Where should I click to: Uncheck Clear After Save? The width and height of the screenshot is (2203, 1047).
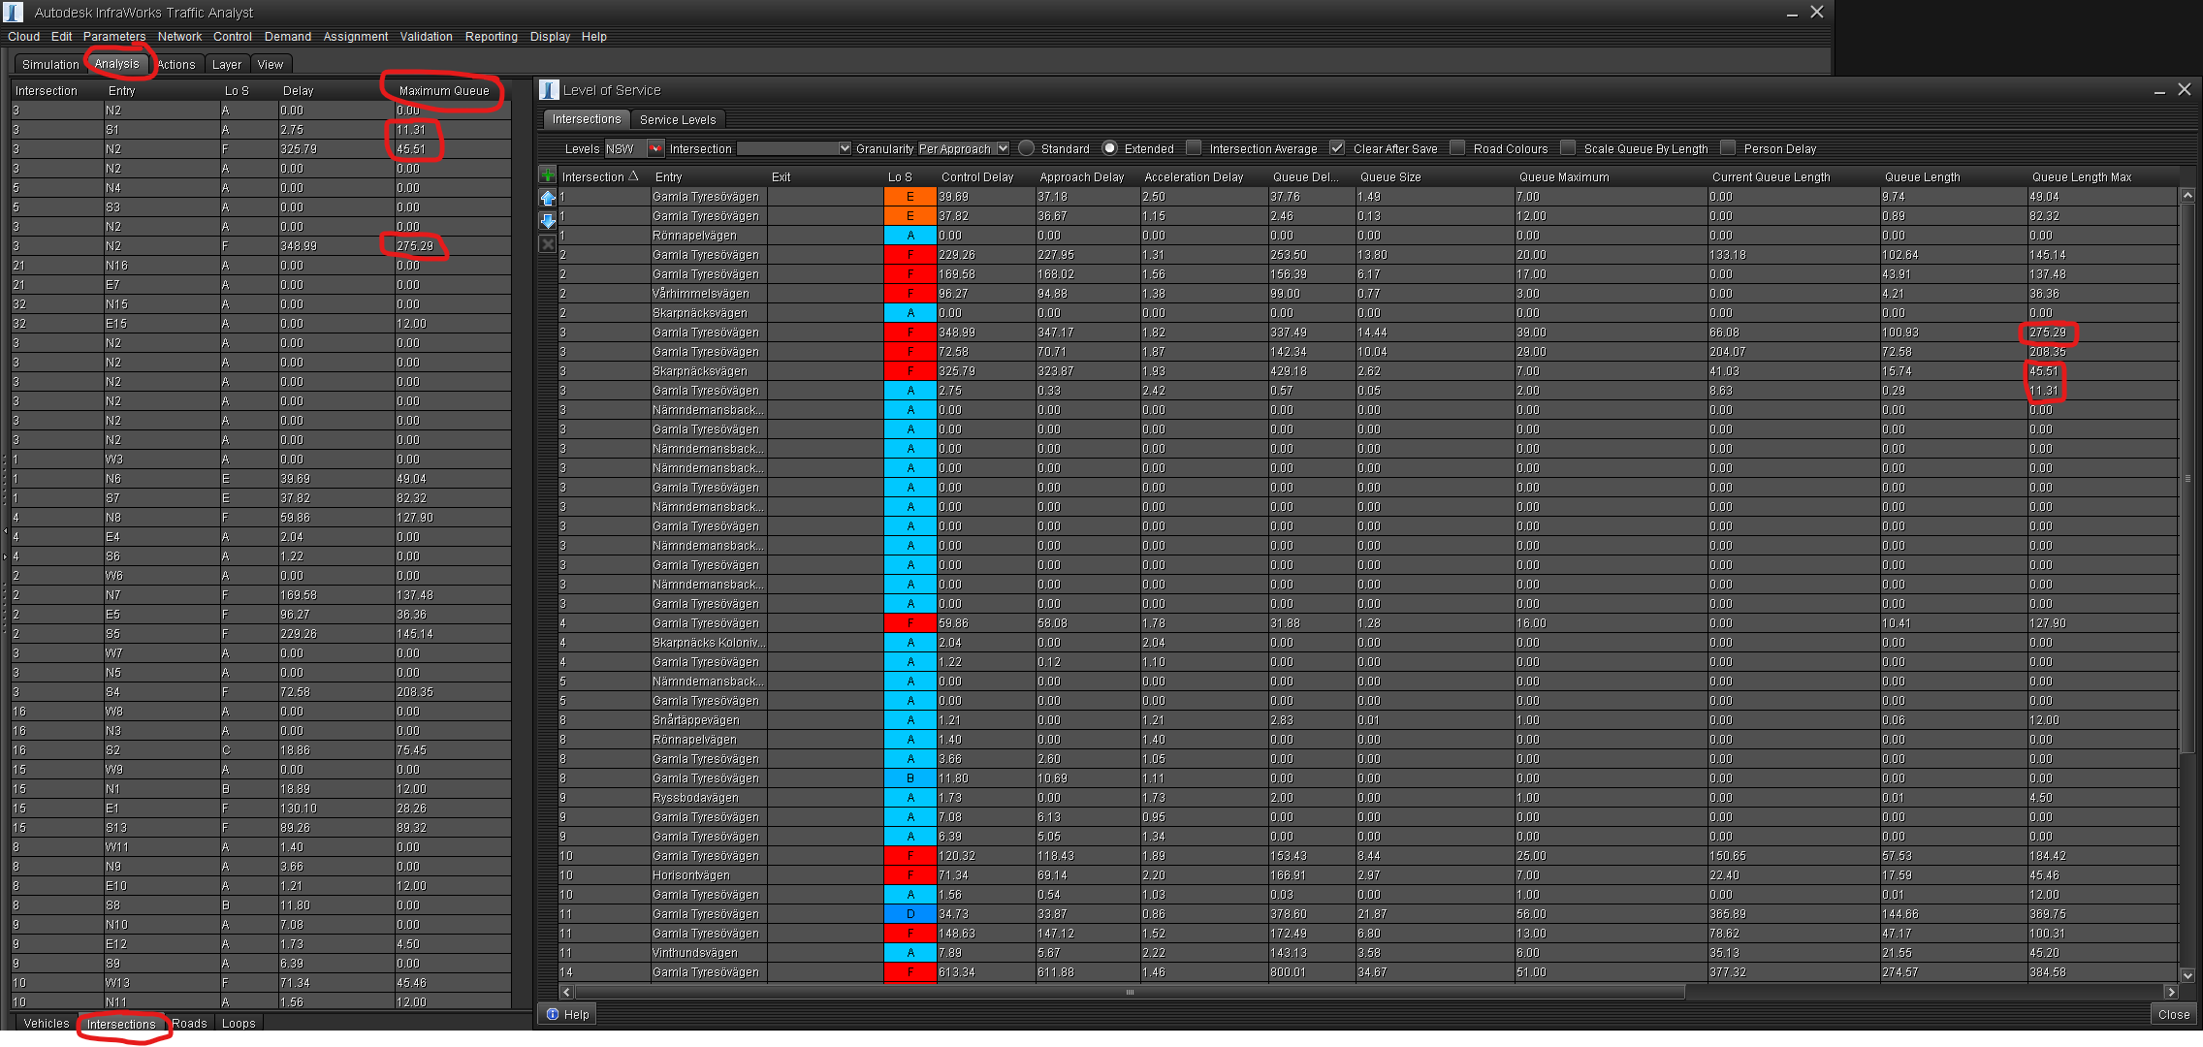[1337, 148]
